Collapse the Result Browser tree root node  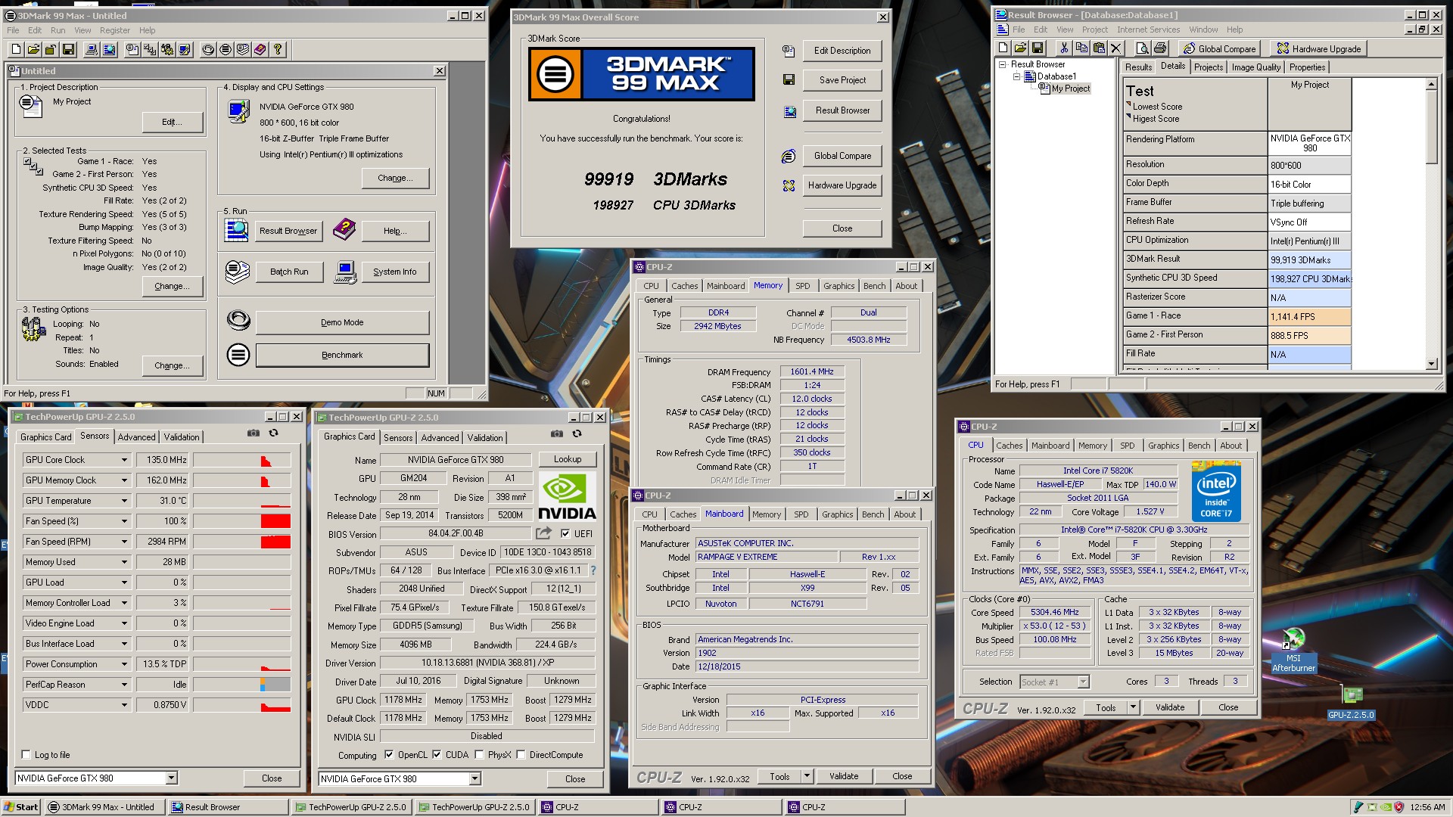tap(1003, 64)
